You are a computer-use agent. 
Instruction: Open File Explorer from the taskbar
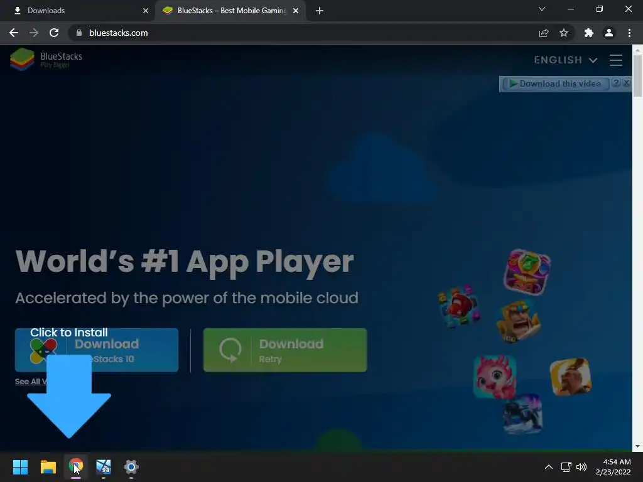coord(48,467)
